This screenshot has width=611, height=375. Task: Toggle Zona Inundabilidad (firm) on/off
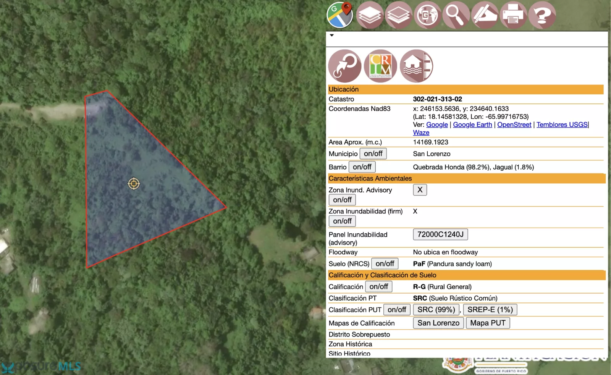click(342, 221)
